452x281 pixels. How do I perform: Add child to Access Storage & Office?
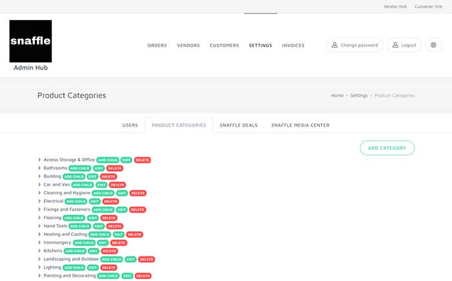108,160
